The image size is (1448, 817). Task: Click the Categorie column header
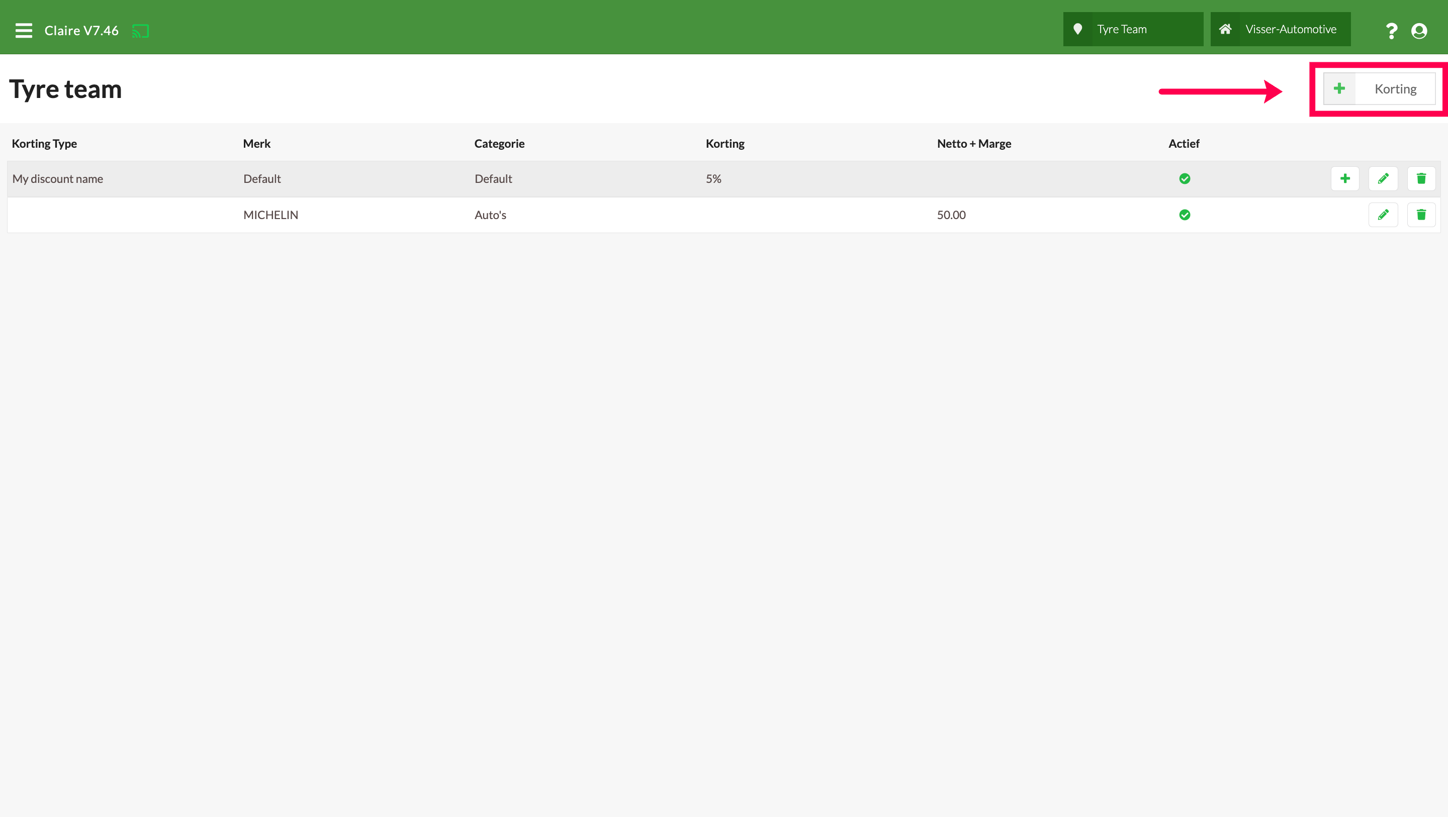499,144
